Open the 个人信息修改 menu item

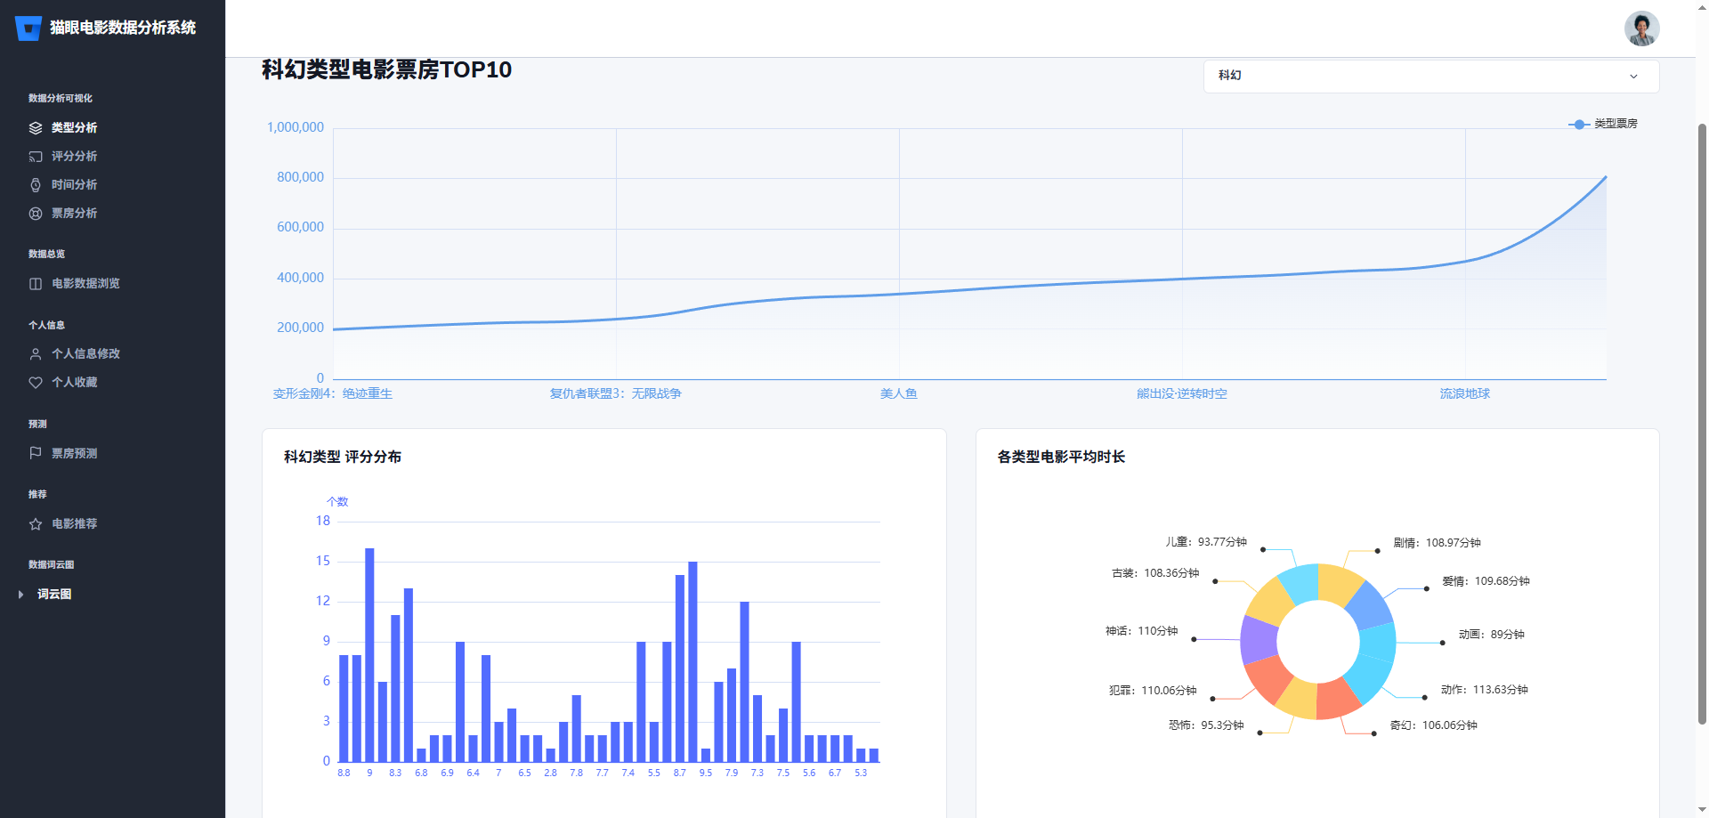coord(85,354)
